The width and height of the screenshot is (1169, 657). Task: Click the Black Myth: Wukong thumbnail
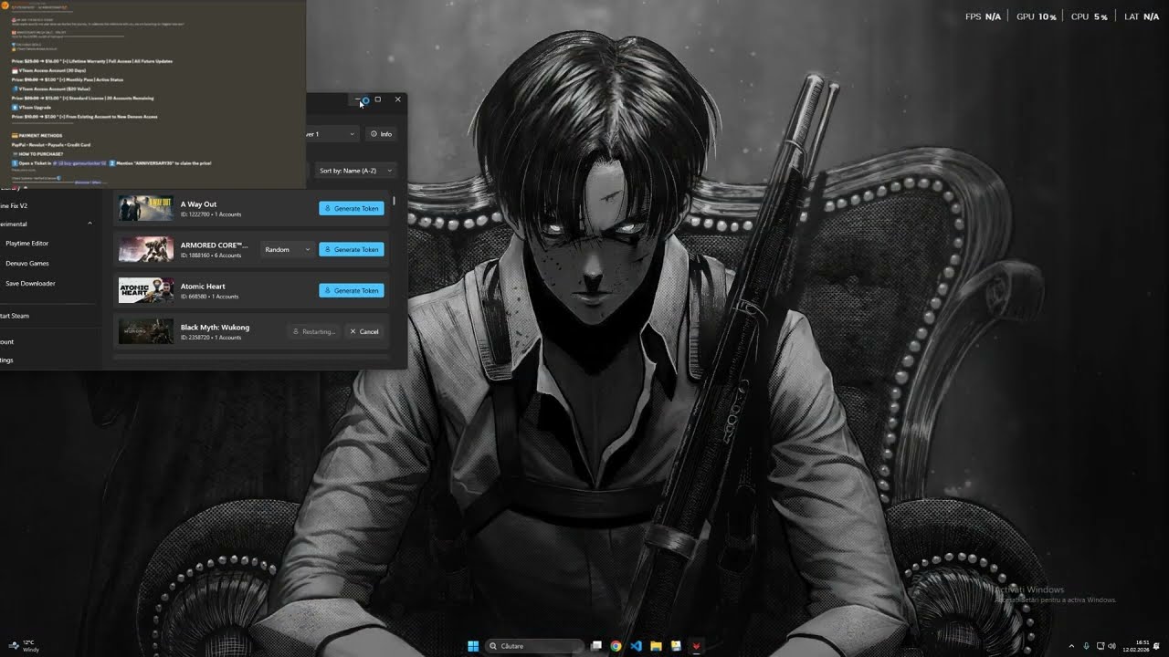pos(146,332)
